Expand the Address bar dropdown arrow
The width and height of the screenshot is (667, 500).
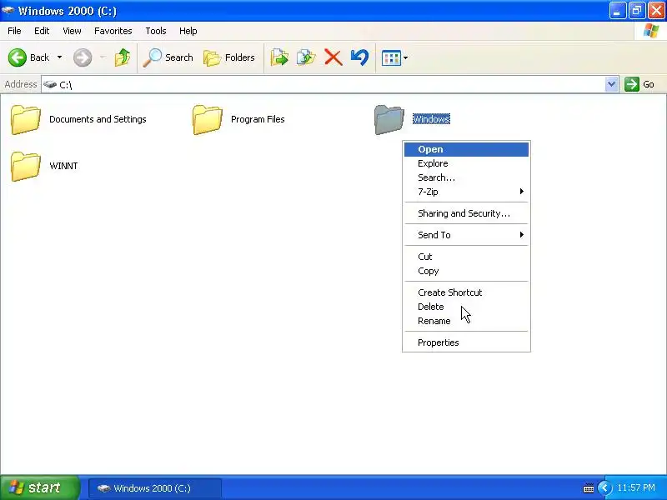click(611, 84)
